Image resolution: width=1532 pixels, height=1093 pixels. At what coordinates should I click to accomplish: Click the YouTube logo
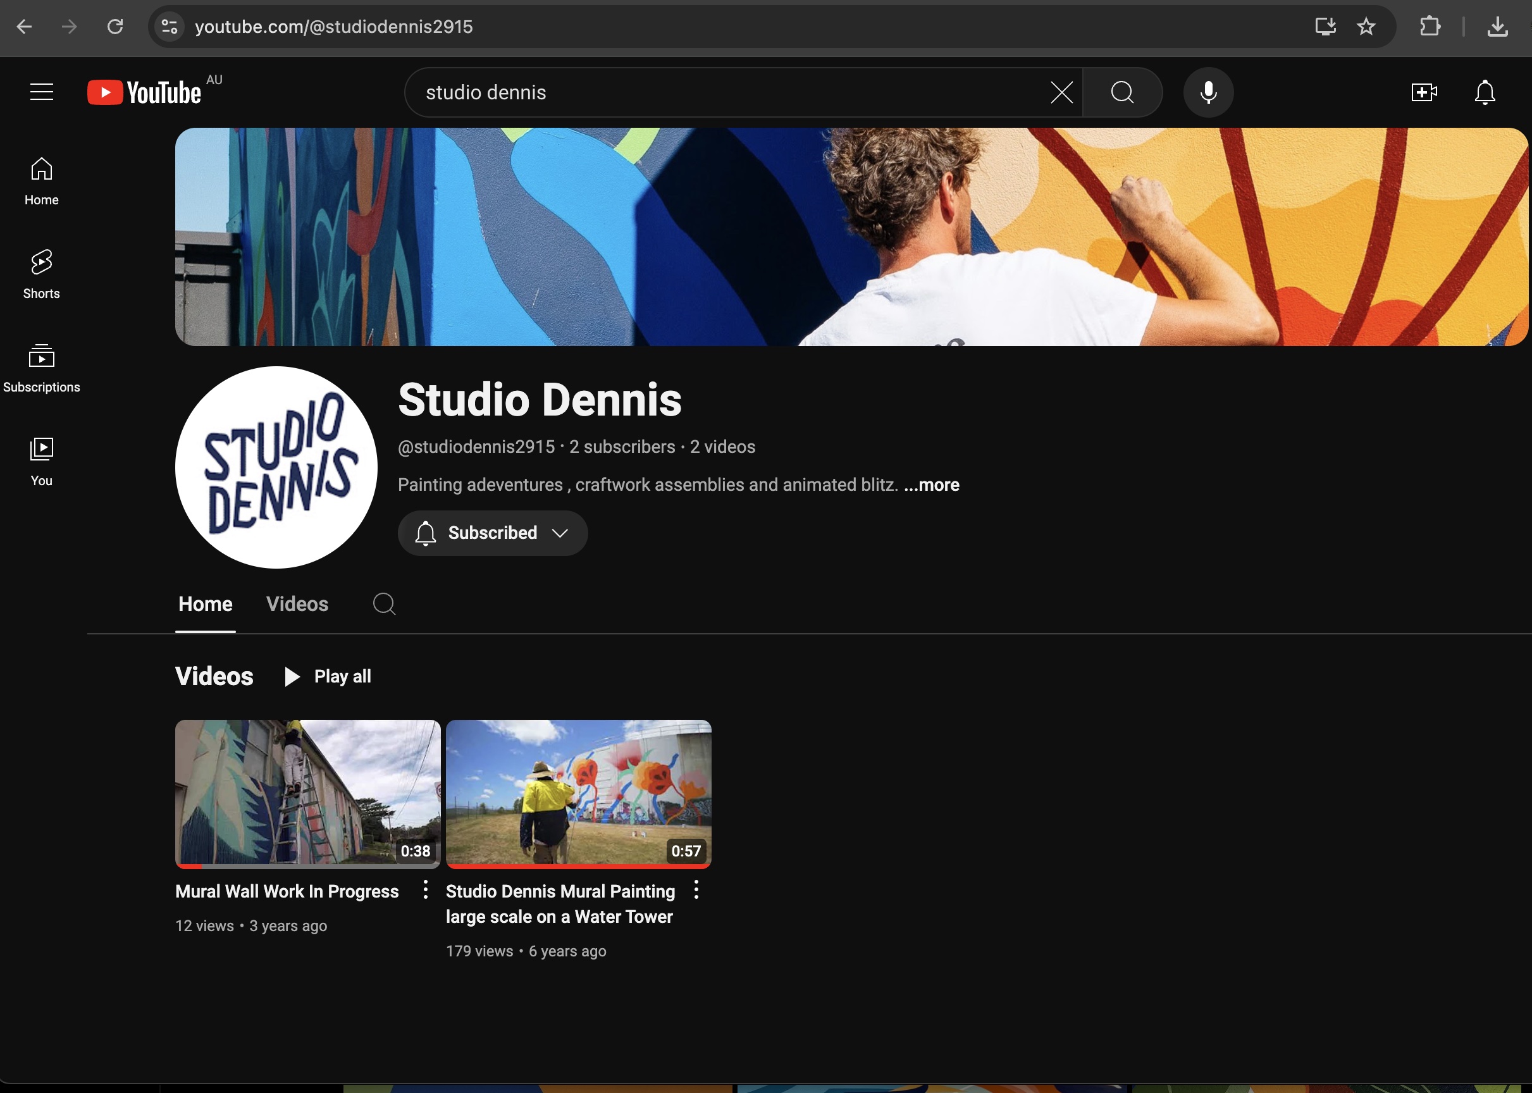coord(144,92)
